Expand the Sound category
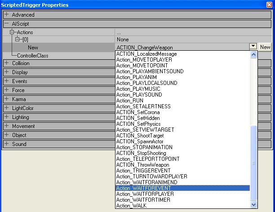Screen dimensions: 275x212 tap(7, 144)
